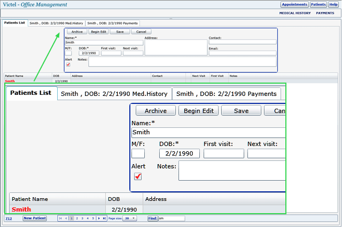Click the Find search field containing 'sm'
This screenshot has height=227, width=342.
click(172, 218)
